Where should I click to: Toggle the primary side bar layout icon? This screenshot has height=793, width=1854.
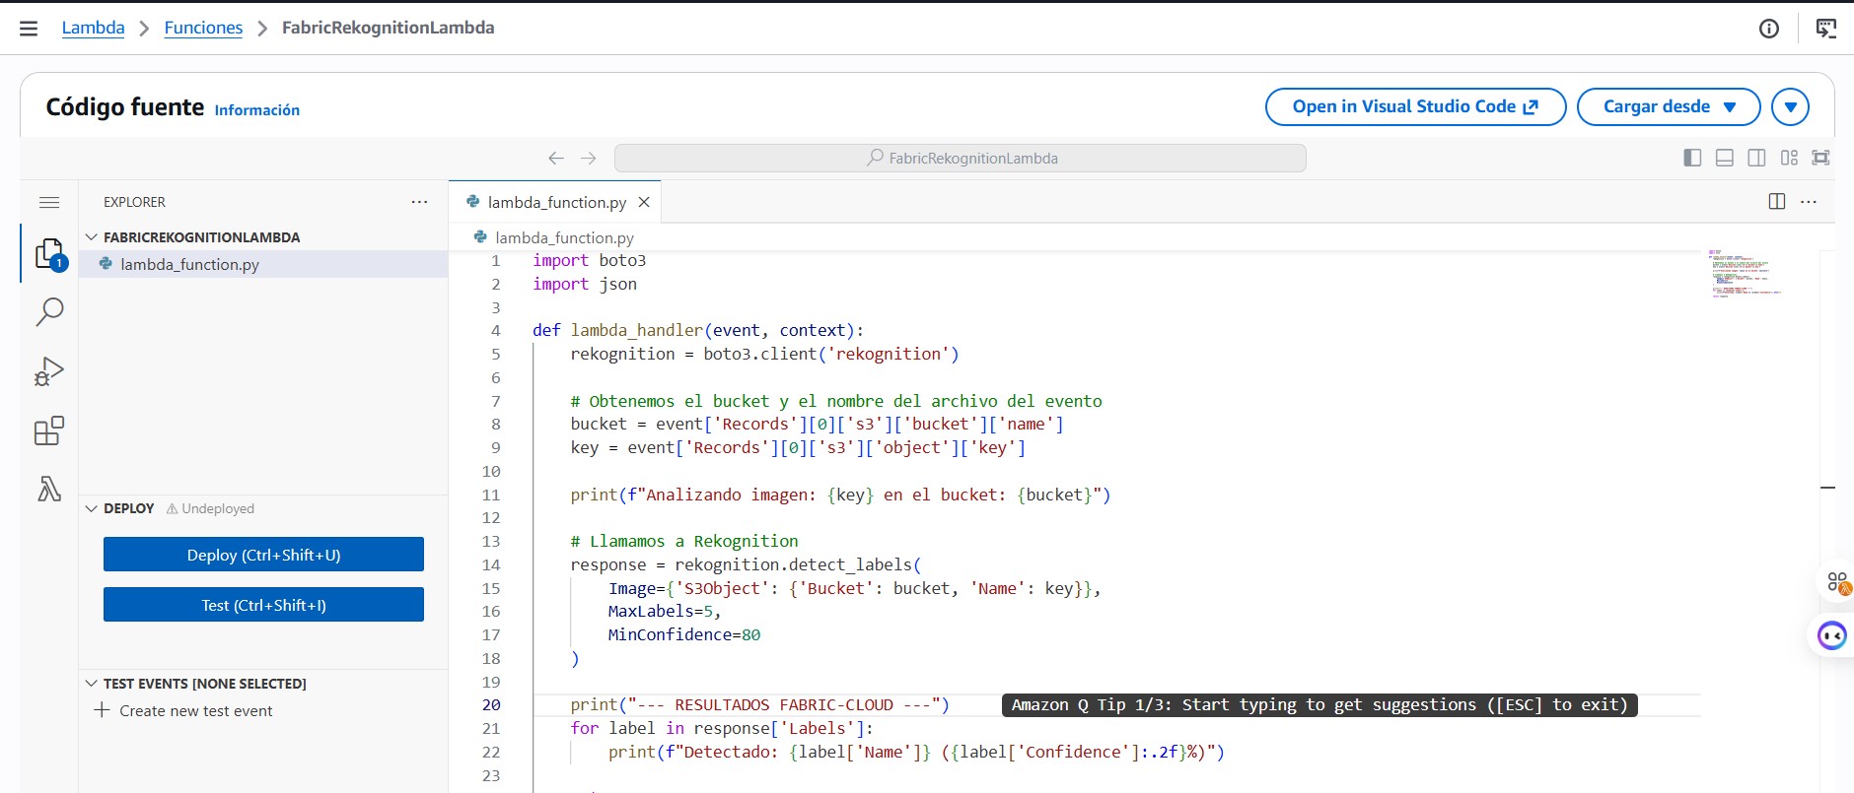click(x=1692, y=158)
